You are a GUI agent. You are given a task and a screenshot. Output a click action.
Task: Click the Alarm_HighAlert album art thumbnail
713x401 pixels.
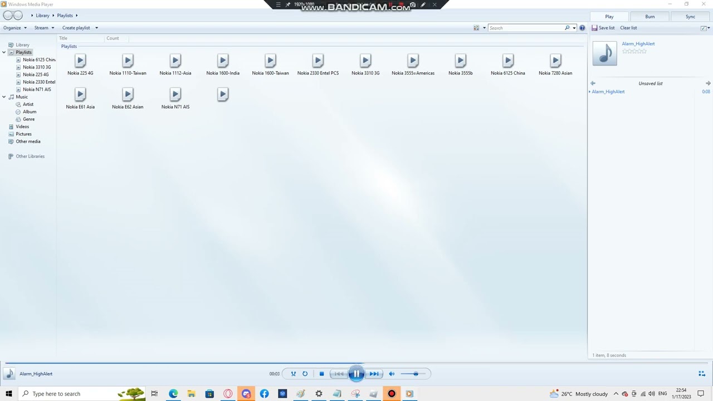click(605, 53)
